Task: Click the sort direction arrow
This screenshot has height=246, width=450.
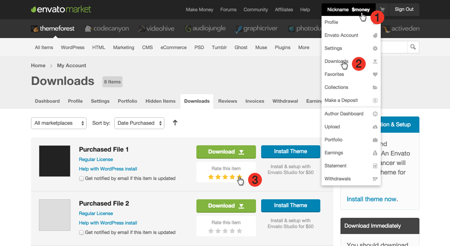Action: point(175,123)
